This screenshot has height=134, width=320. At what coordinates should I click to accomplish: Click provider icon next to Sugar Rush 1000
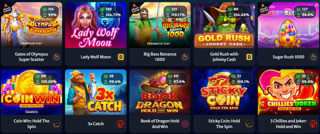(313, 57)
